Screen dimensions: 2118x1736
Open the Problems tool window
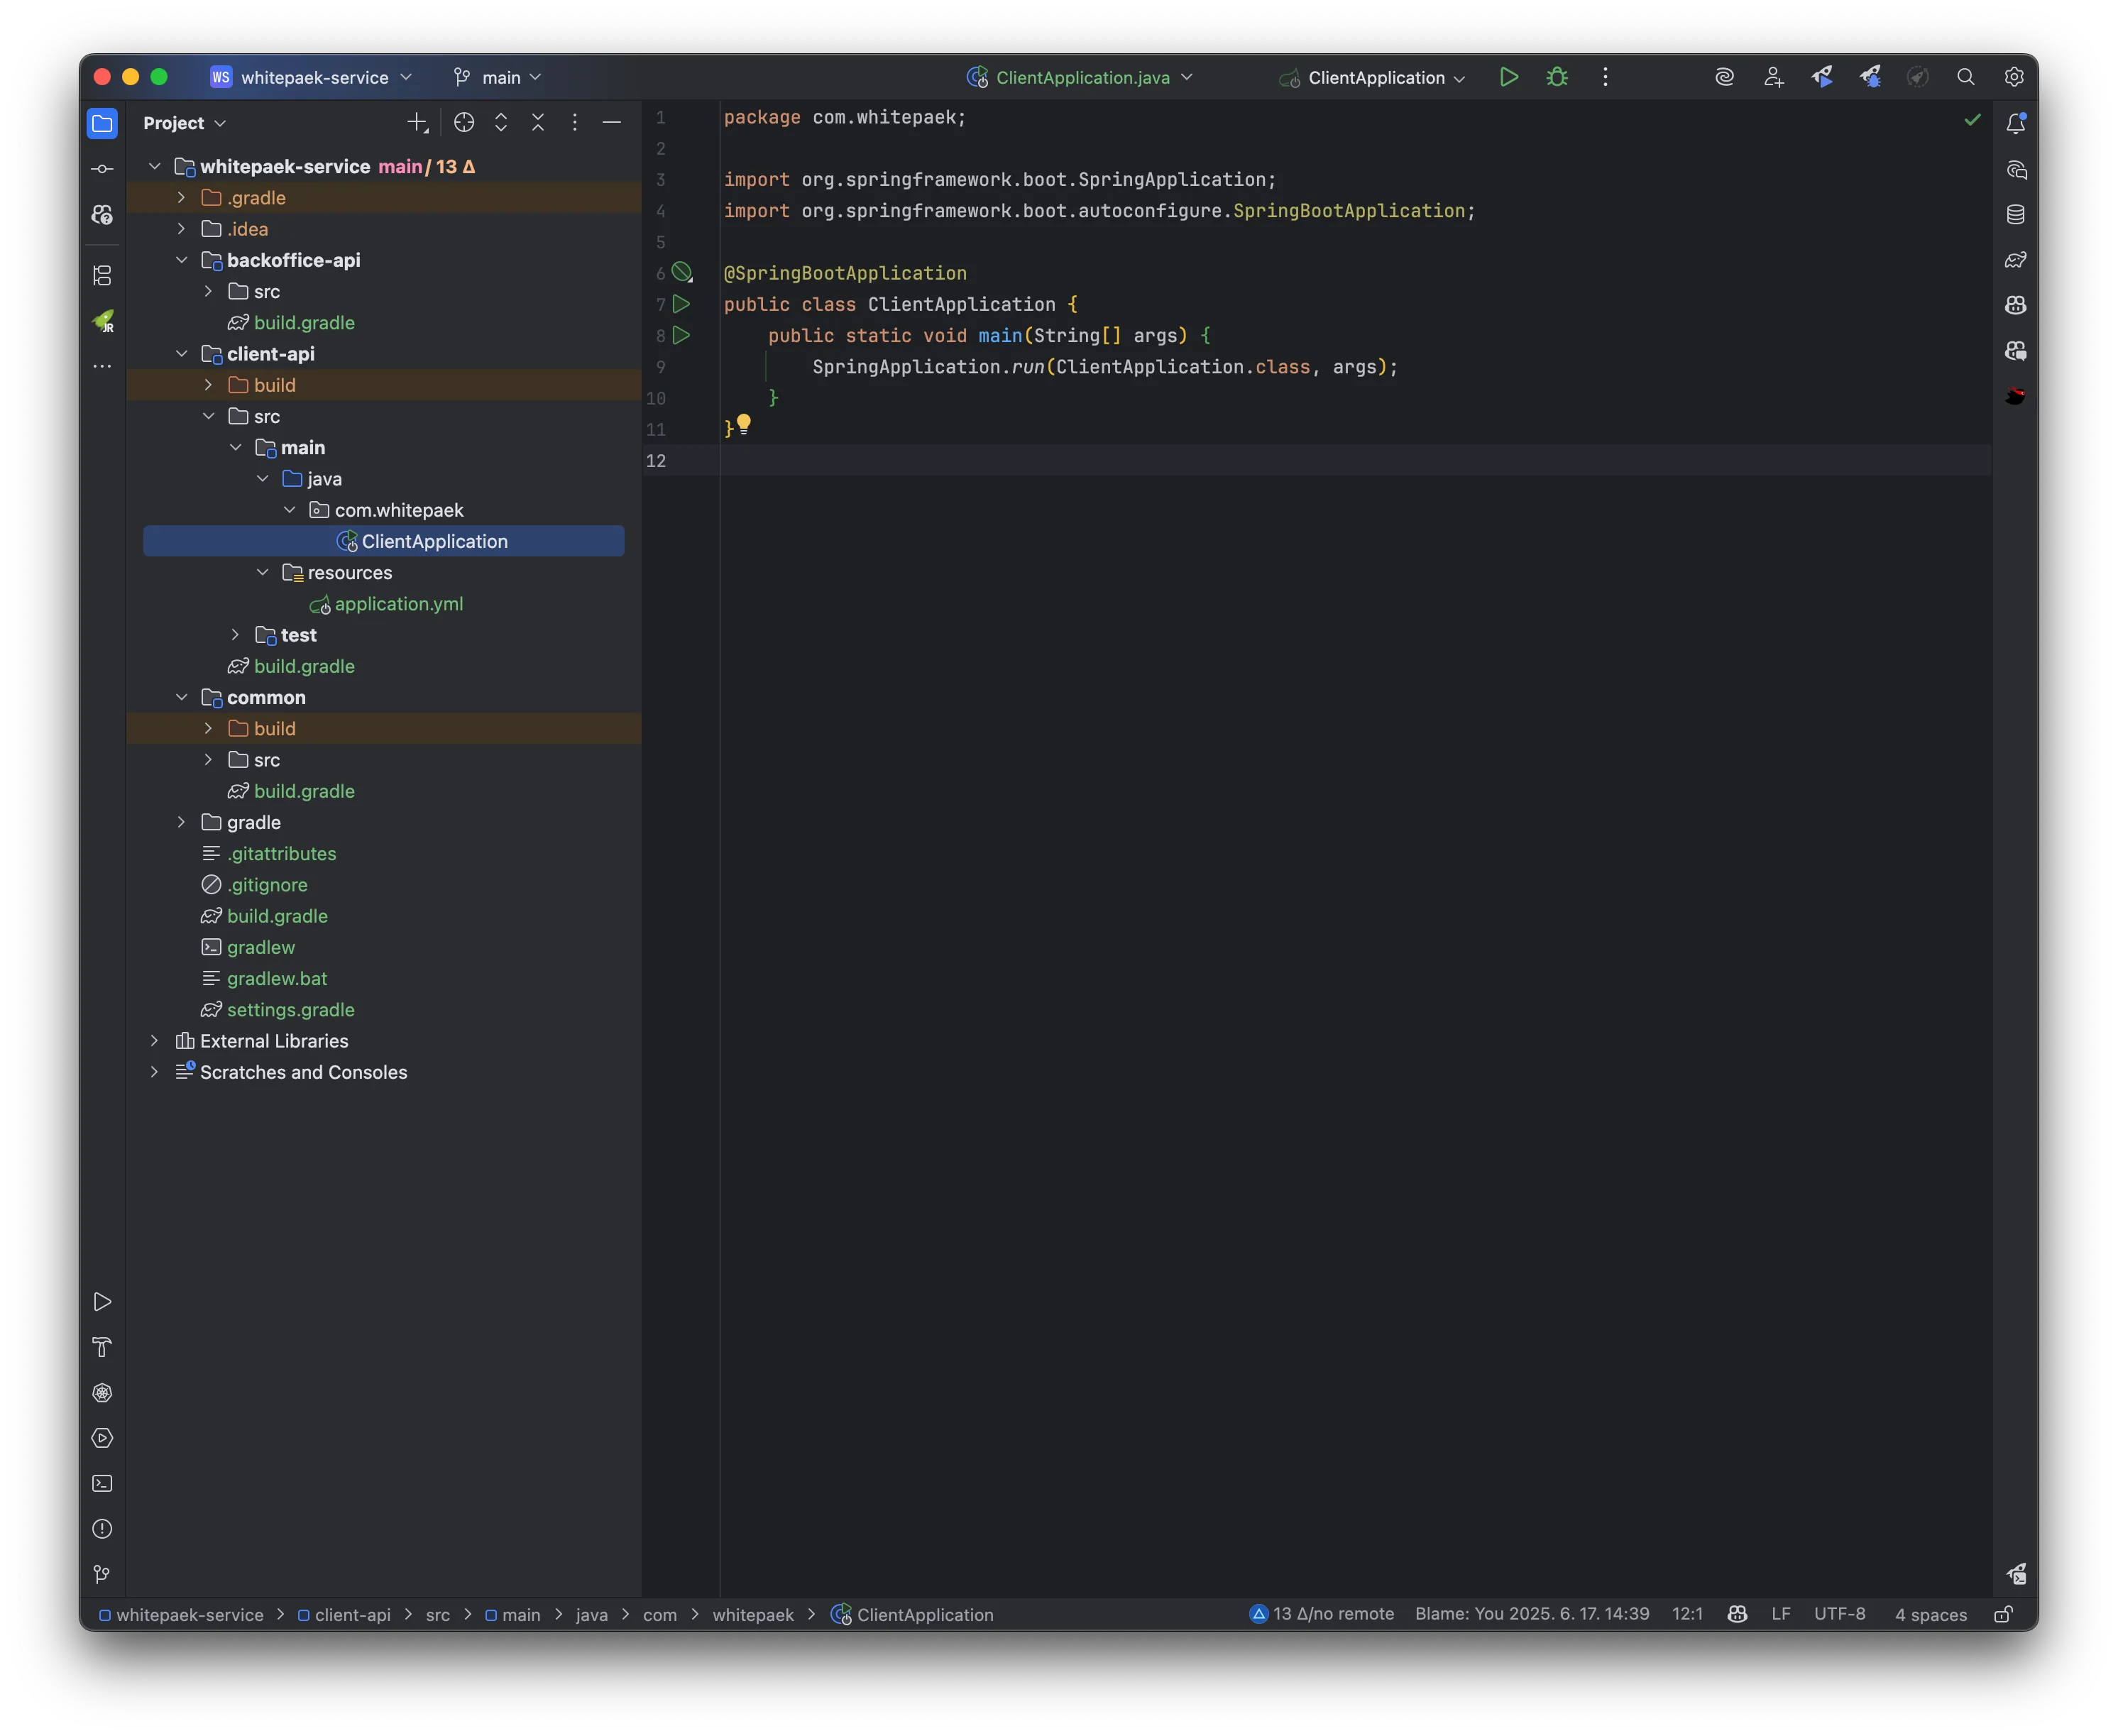coord(102,1529)
